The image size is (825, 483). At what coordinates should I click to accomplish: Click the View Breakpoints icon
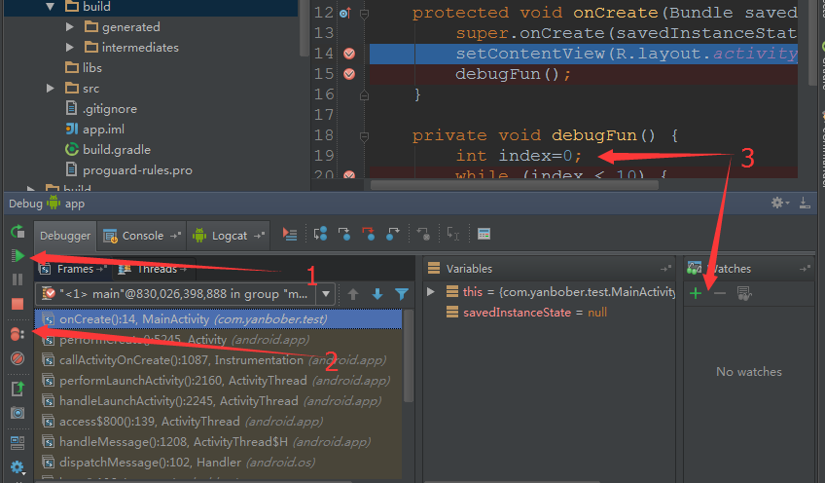(18, 334)
